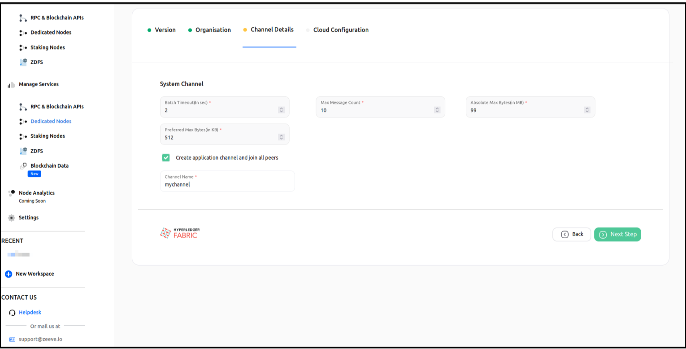Screen dimensions: 686x349
Task: Click the Blockchain Data icon in sidebar
Action: [x=23, y=166]
